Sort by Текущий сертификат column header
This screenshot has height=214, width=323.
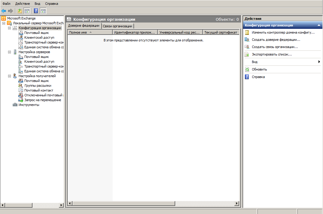pos(221,32)
